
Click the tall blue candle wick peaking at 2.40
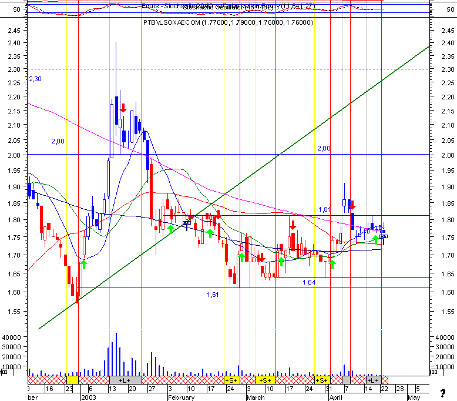[x=116, y=69]
